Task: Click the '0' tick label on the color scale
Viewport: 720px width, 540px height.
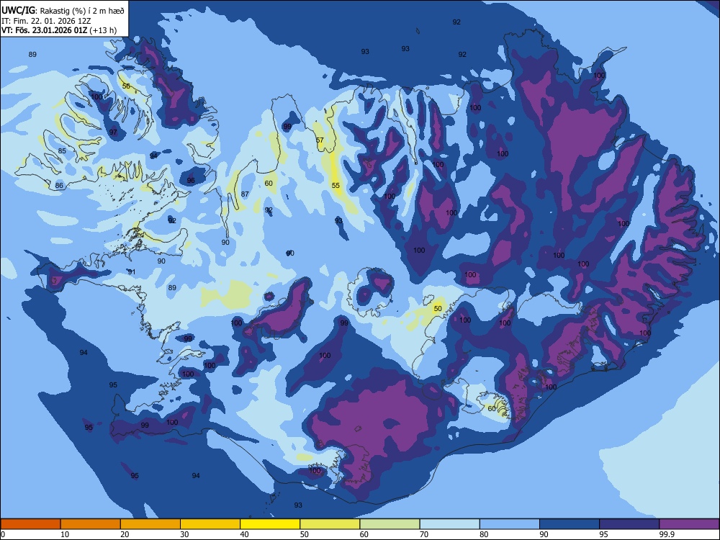Action: point(3,534)
